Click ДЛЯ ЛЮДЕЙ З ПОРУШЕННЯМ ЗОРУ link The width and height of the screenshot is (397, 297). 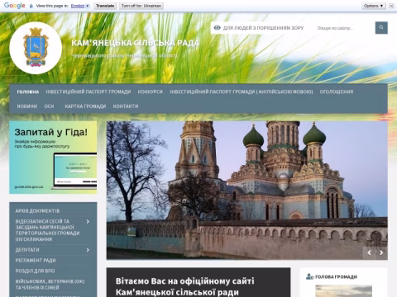pyautogui.click(x=263, y=28)
